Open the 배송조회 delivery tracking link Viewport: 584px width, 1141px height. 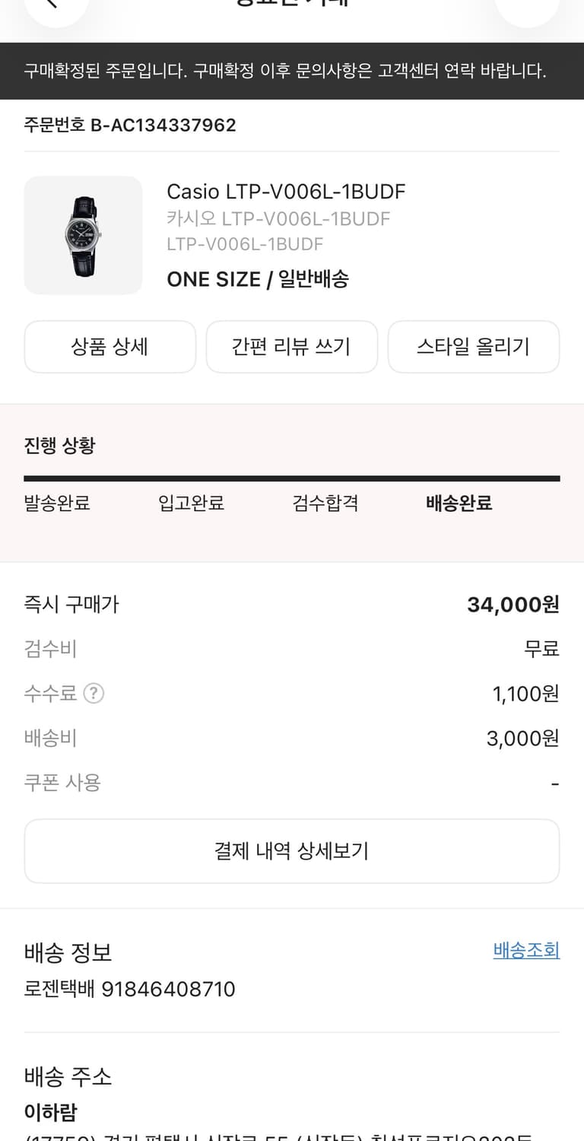click(526, 950)
